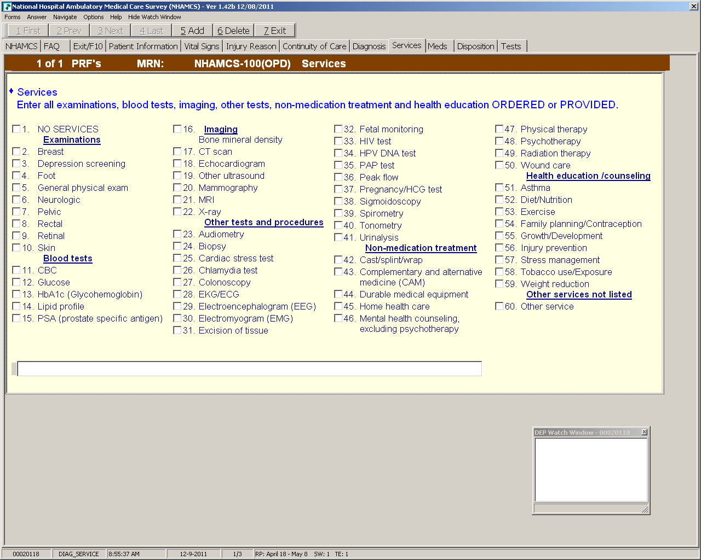
Task: Click the Delete button
Action: (x=233, y=31)
